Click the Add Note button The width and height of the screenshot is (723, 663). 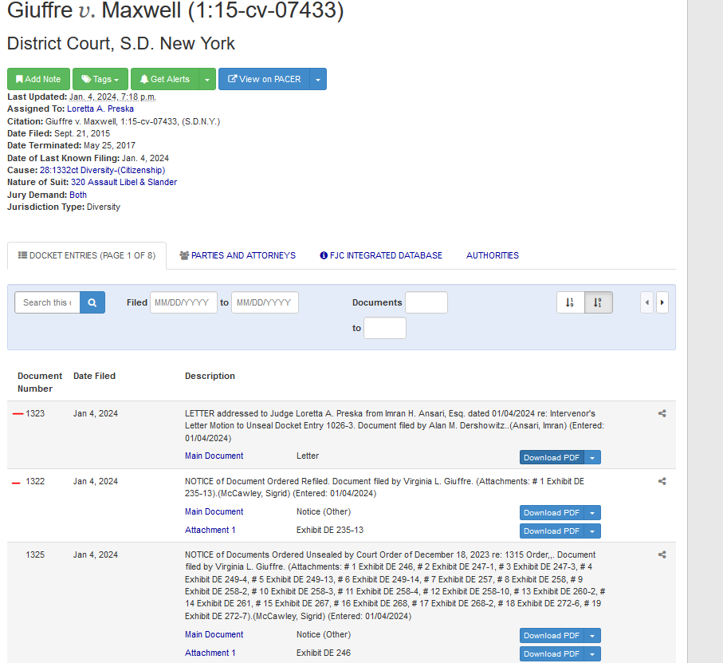point(39,79)
